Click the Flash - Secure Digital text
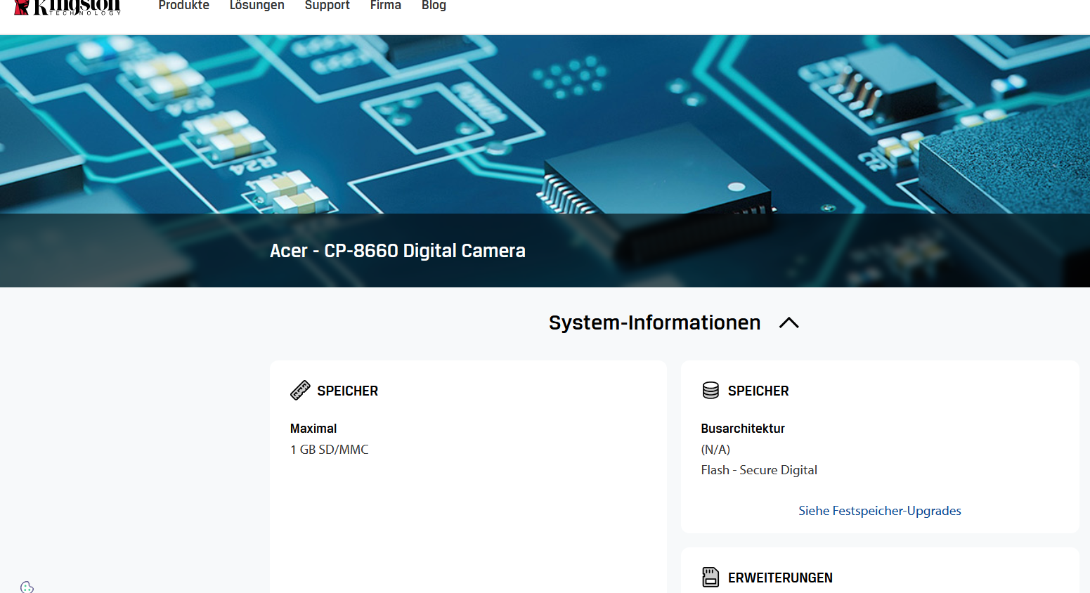The height and width of the screenshot is (593, 1090). click(759, 470)
